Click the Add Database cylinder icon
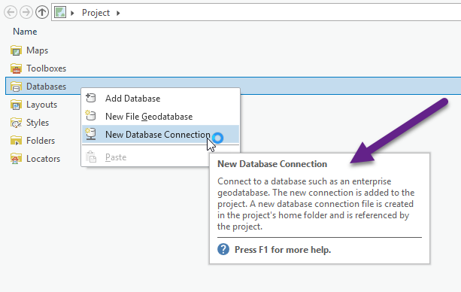Viewport: 461px width, 292px height. (91, 98)
